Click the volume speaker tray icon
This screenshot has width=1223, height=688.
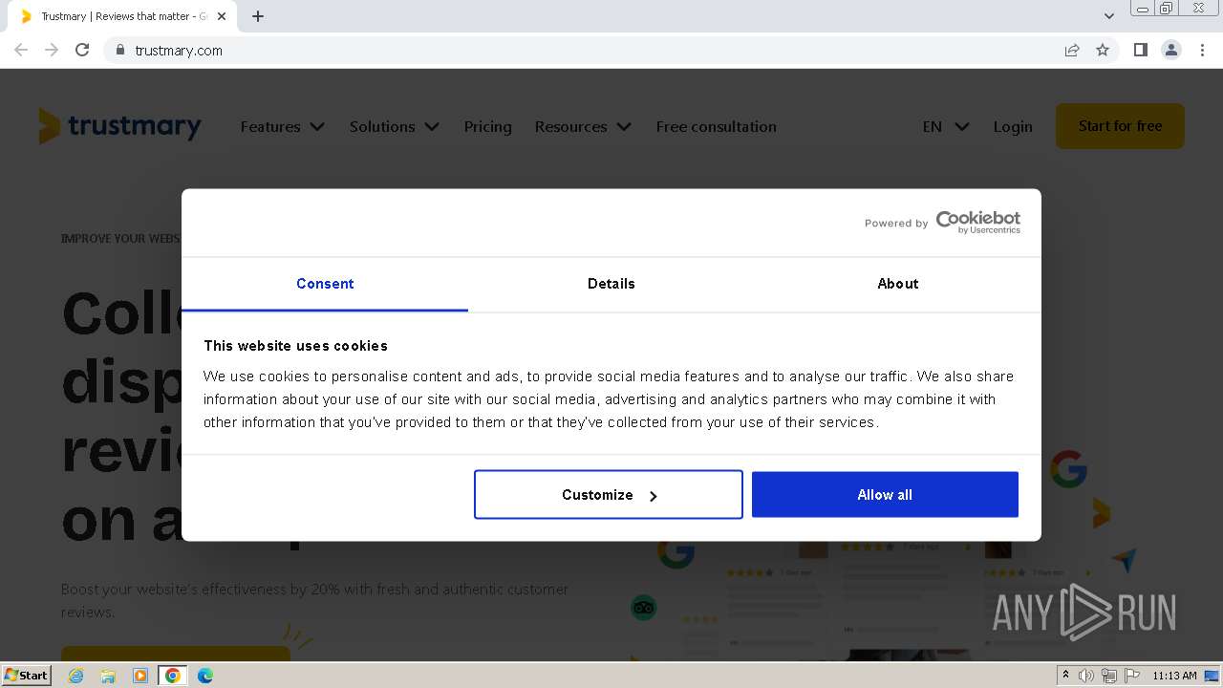click(x=1086, y=676)
